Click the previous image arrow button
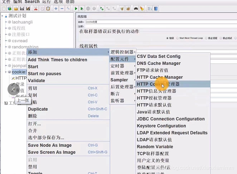The image size is (237, 174). [14, 89]
